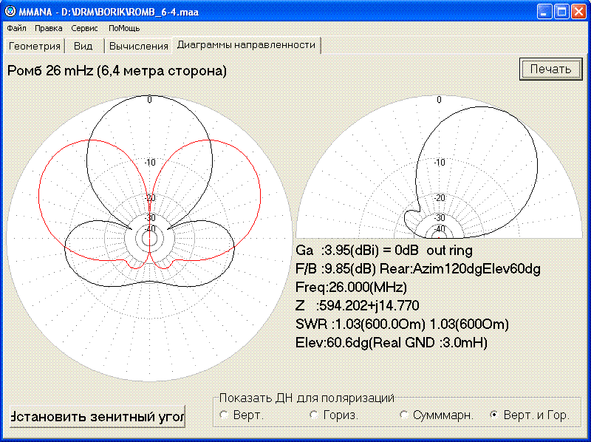Minimize the MMANA window
591x442 pixels.
544,12
